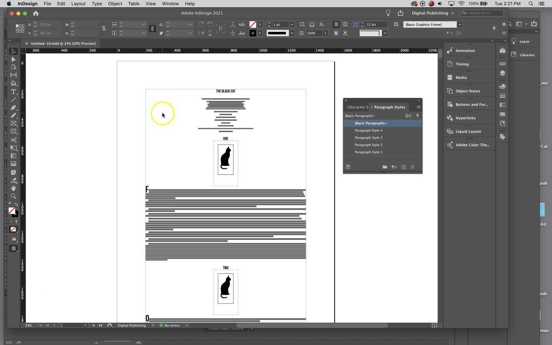The image size is (552, 345).
Task: Toggle formatting affects text
Action: pyautogui.click(x=16, y=221)
